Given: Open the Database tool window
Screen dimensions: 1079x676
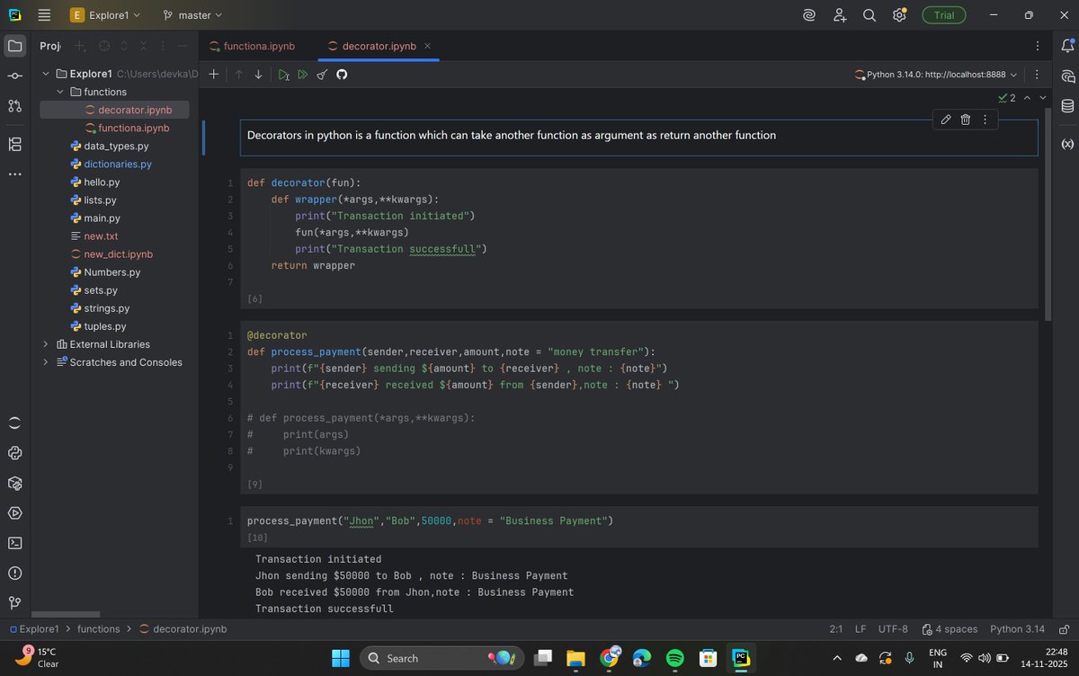Looking at the screenshot, I should [1067, 106].
